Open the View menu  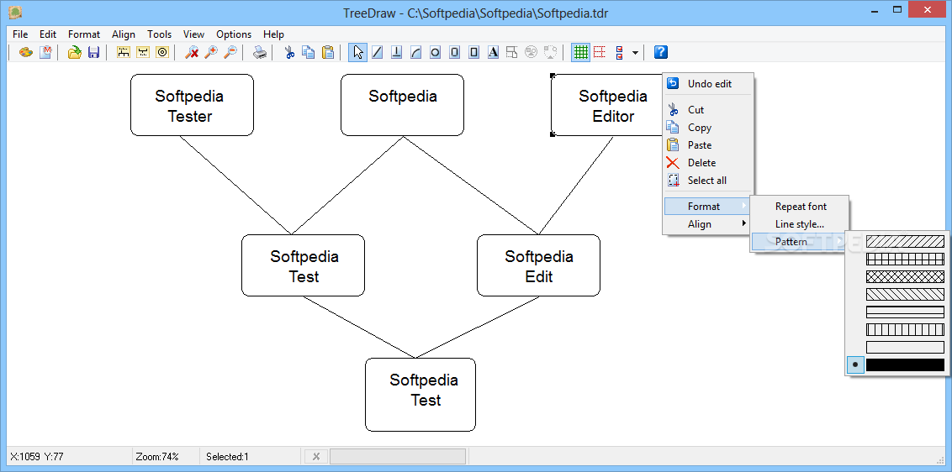pyautogui.click(x=193, y=34)
